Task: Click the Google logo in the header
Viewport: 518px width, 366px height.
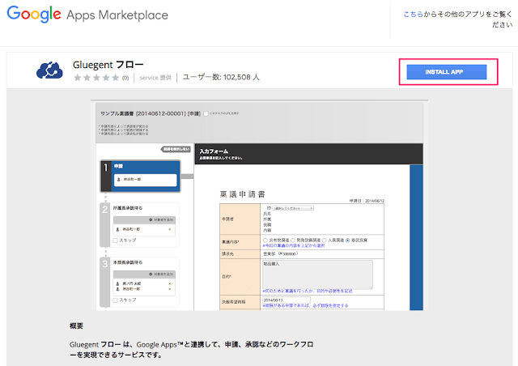Action: tap(34, 15)
